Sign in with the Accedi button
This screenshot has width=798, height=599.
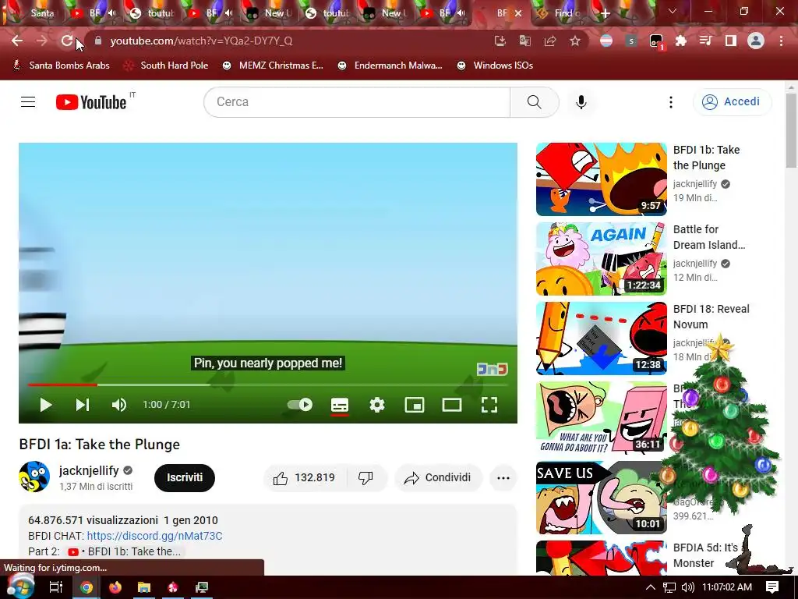[x=732, y=102]
